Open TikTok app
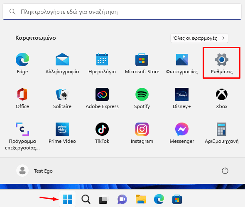Viewport: 245px width, 207px height. point(102,133)
